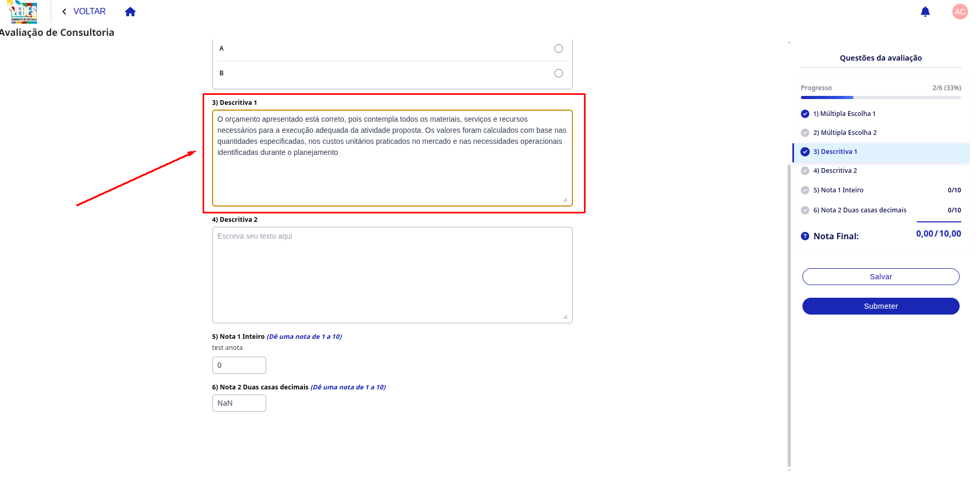Click the Nota 1 Inteiro 0/10 score
The height and width of the screenshot is (489, 976).
tap(954, 190)
